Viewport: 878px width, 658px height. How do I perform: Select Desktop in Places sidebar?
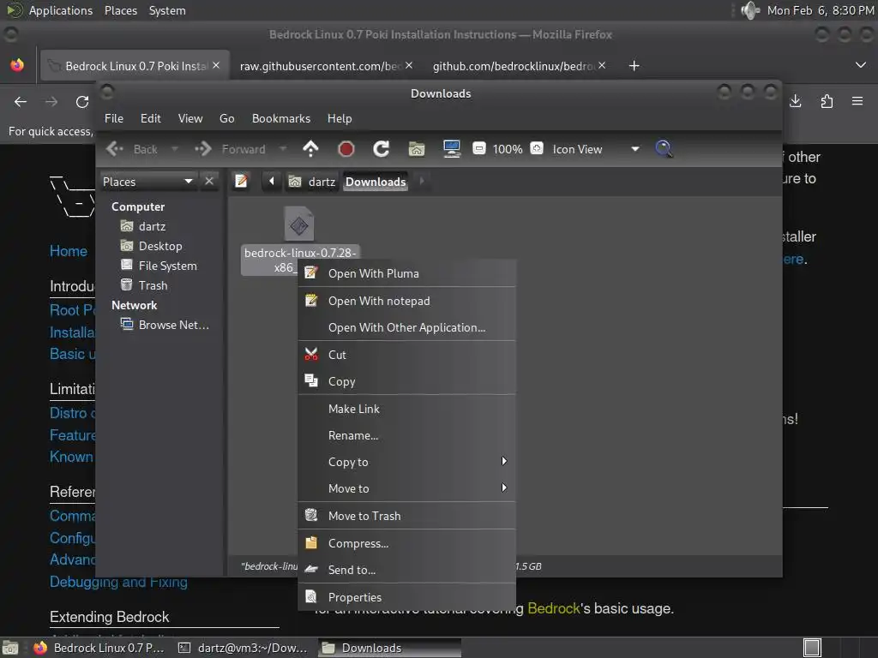point(160,246)
